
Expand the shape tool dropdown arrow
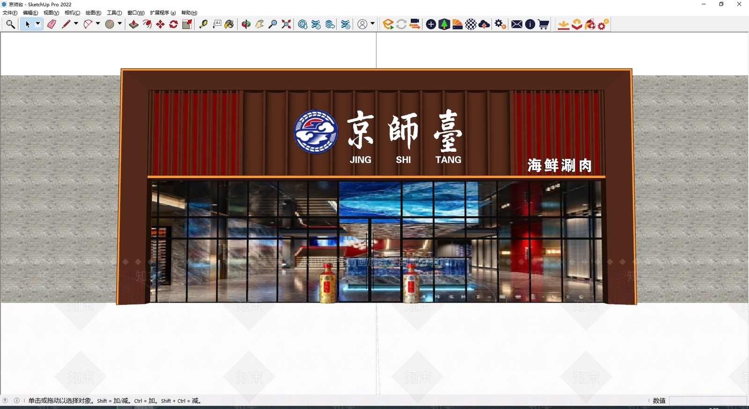120,24
